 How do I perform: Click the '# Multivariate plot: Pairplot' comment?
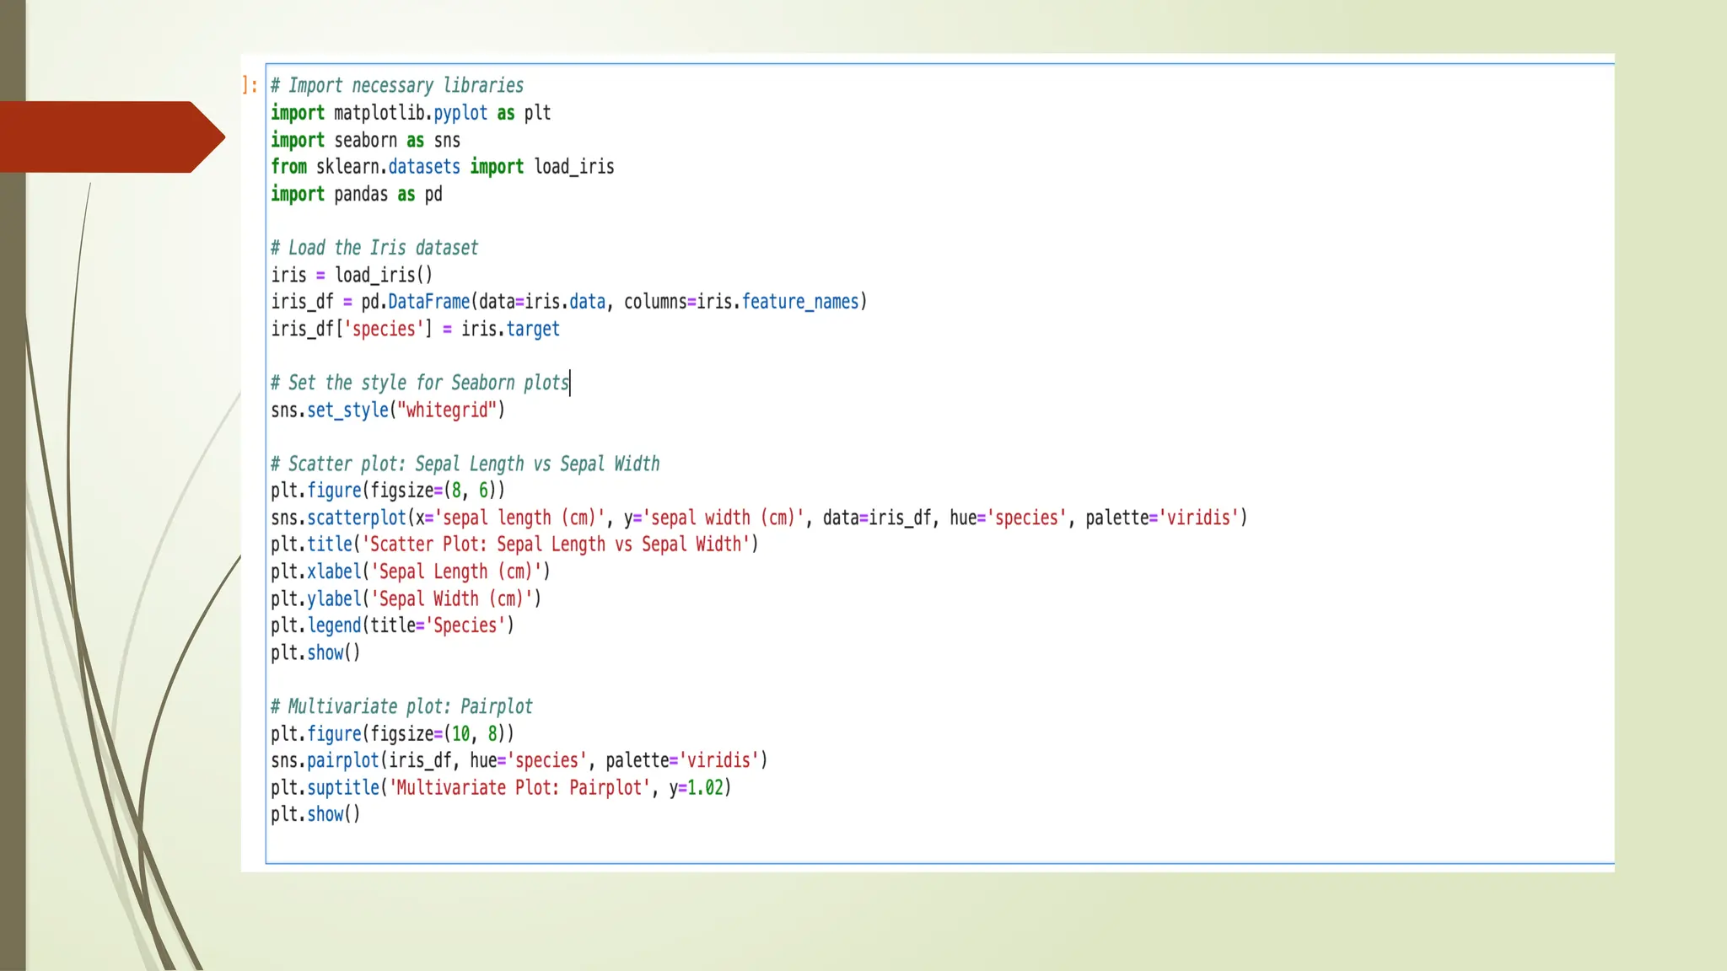coord(401,706)
